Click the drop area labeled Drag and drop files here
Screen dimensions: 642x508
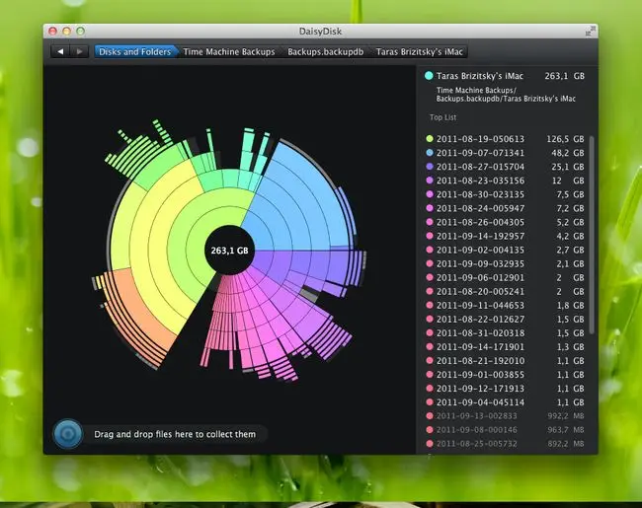175,434
